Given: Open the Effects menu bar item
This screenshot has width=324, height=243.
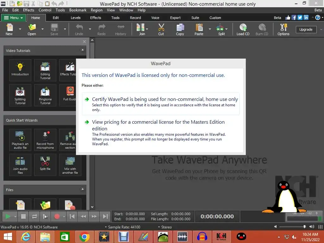Looking at the screenshot, I should pyautogui.click(x=28, y=10).
